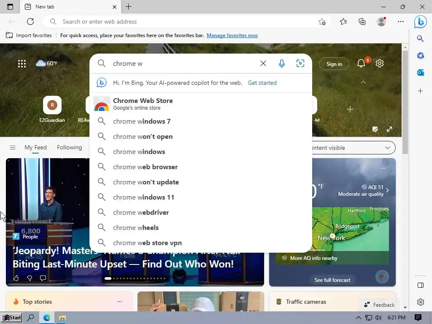Choose suggestion chrome web browser
The height and width of the screenshot is (324, 432).
point(201,167)
